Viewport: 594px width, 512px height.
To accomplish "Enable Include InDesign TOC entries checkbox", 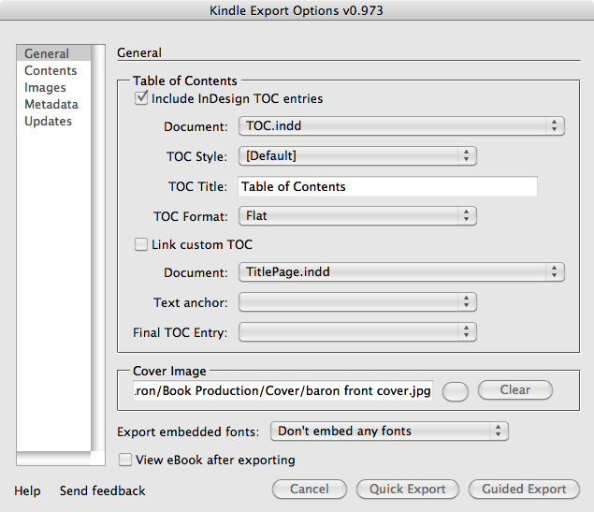I will click(142, 98).
